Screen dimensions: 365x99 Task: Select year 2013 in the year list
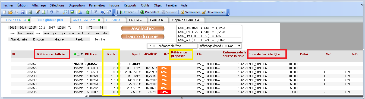13,28
